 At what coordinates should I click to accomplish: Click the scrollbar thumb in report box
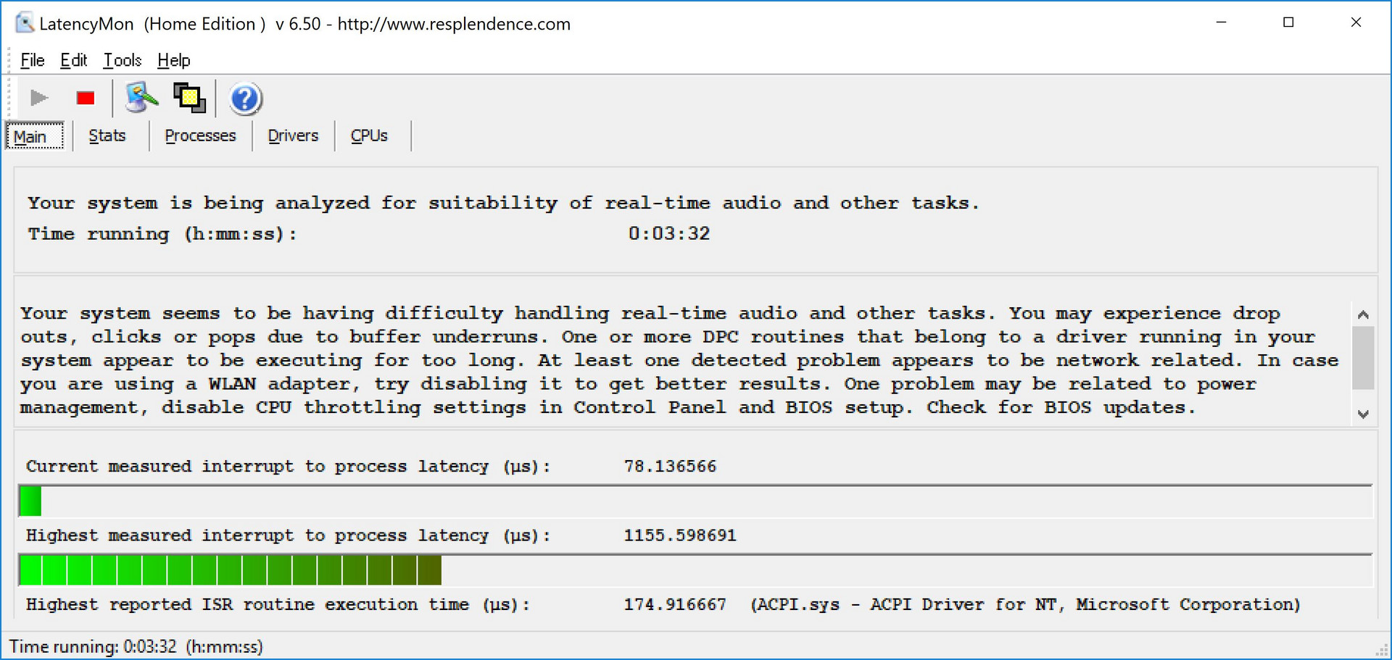point(1363,357)
